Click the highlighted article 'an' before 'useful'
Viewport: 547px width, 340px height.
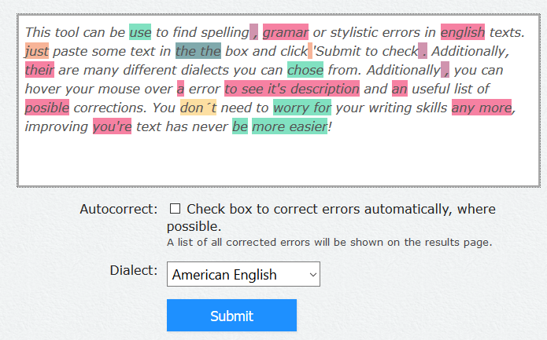click(x=400, y=88)
